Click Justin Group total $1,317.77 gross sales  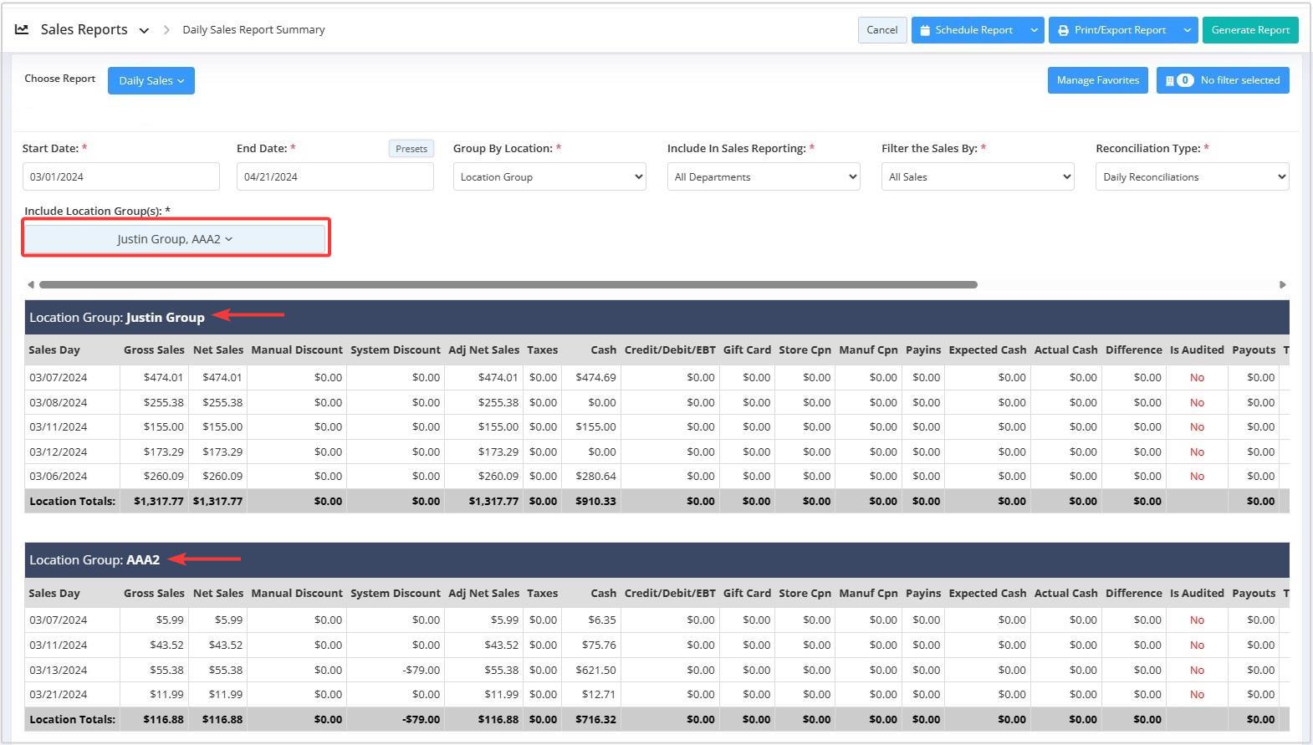pos(159,502)
